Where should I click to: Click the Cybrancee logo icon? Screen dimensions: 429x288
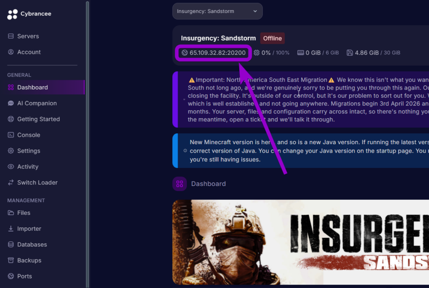pyautogui.click(x=12, y=14)
